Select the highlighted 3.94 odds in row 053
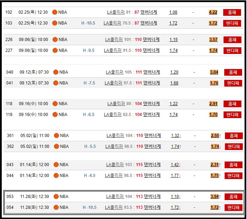The height and width of the screenshot is (219, 247). coord(214,197)
